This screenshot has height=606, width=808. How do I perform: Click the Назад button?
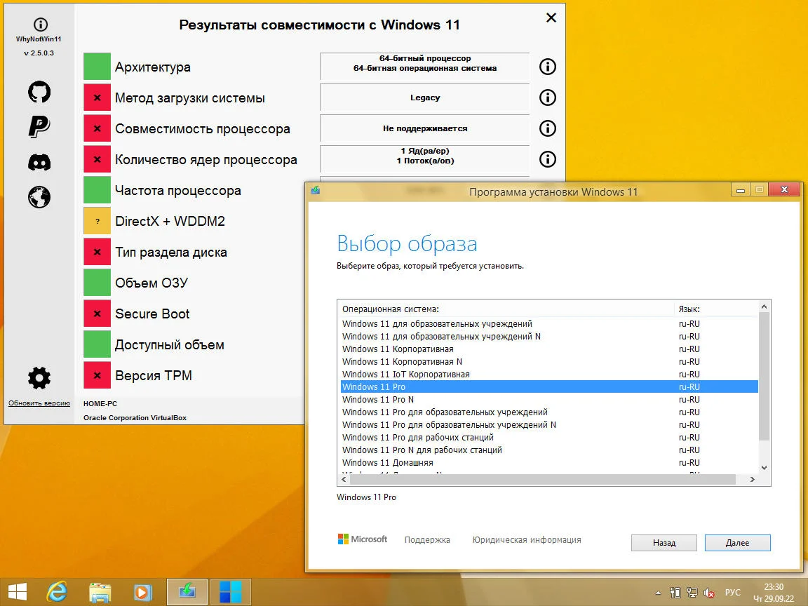point(664,543)
